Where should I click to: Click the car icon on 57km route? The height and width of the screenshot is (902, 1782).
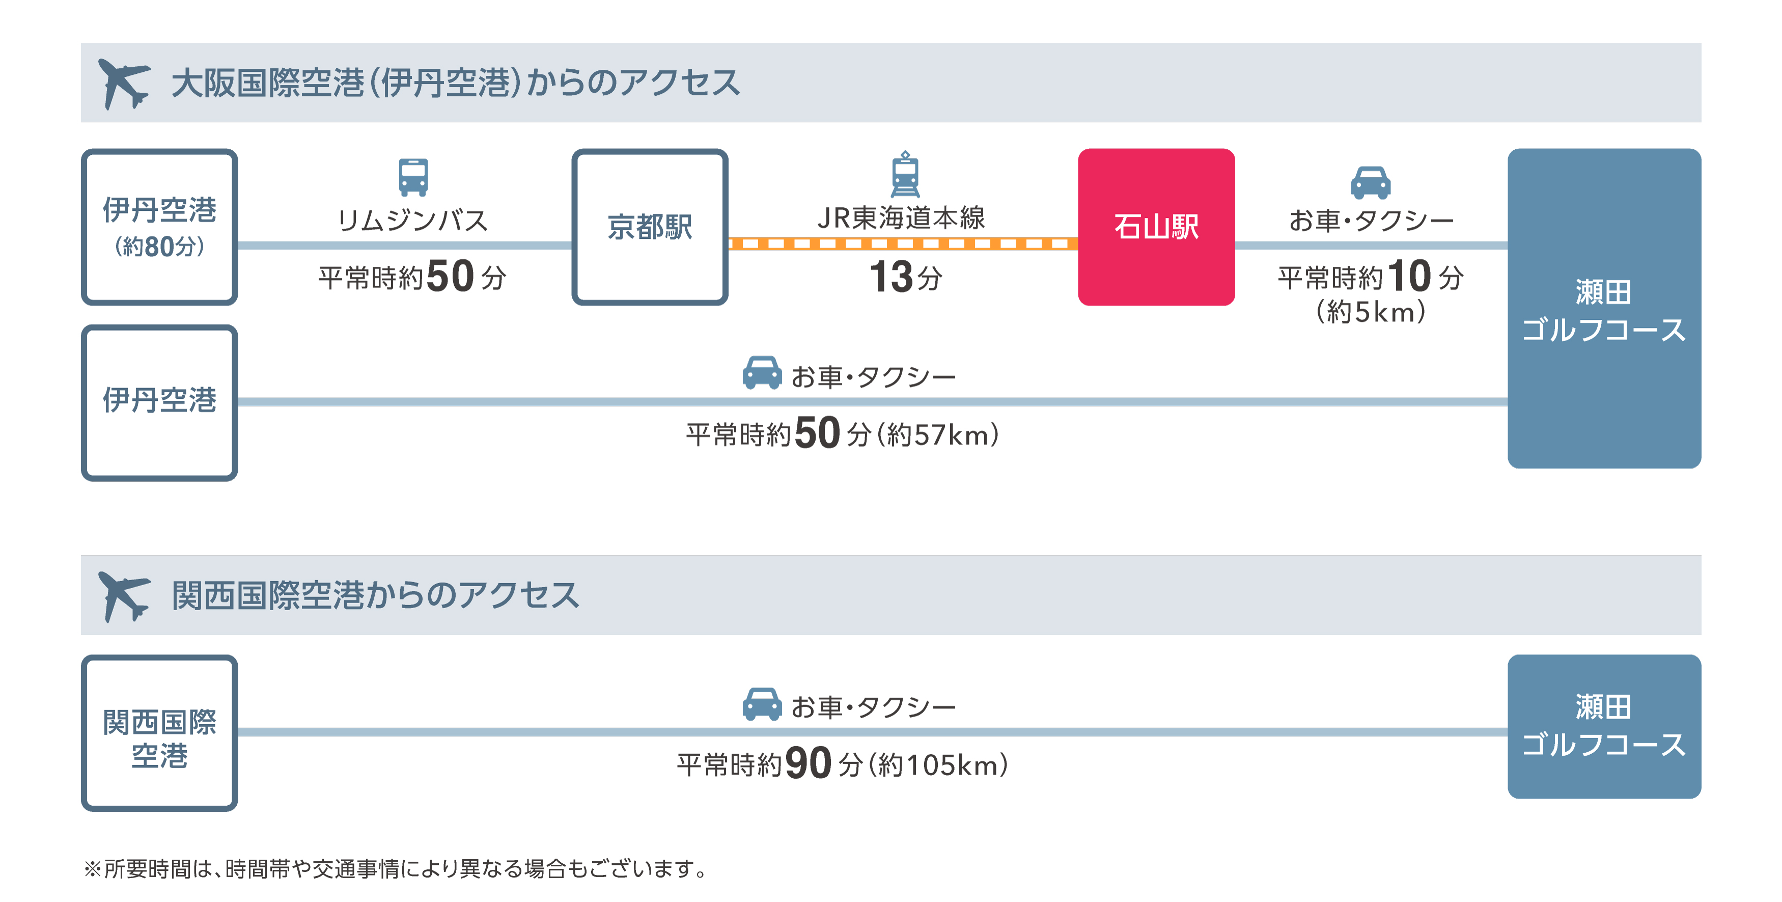click(762, 373)
